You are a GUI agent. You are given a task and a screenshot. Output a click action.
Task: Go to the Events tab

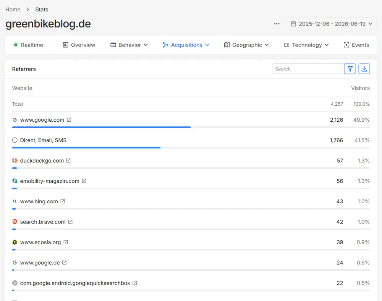click(356, 45)
